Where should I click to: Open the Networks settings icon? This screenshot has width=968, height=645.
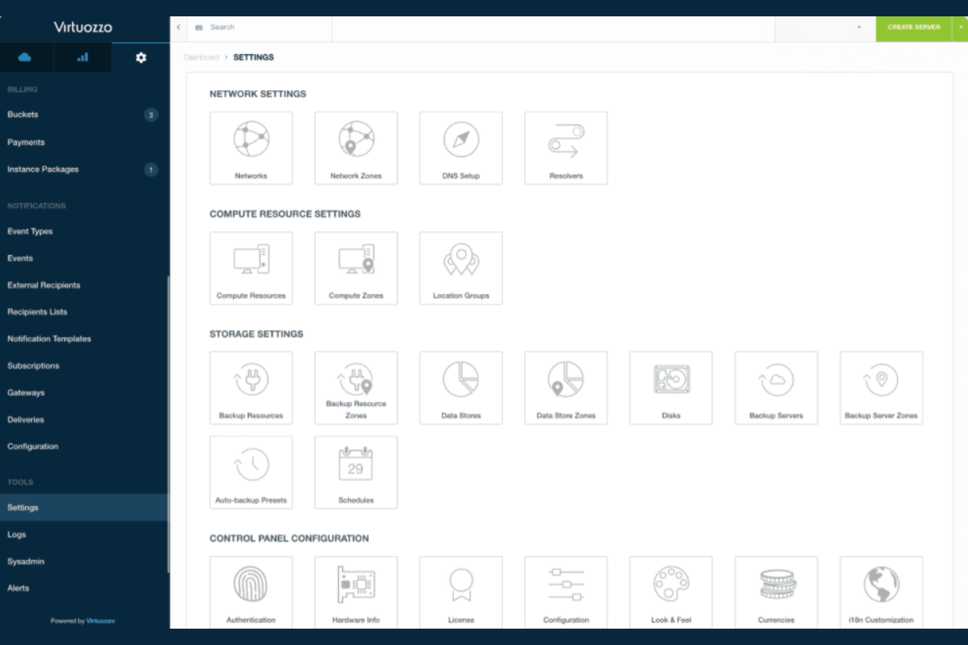click(251, 147)
